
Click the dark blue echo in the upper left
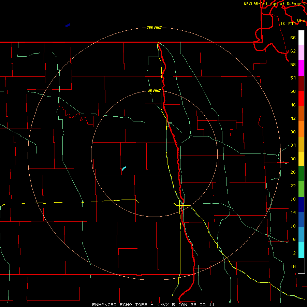click(x=68, y=25)
